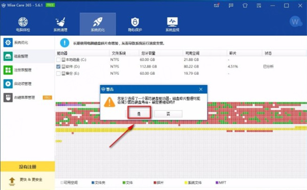Click 是 to confirm the warning
307x190 pixels.
[139, 114]
